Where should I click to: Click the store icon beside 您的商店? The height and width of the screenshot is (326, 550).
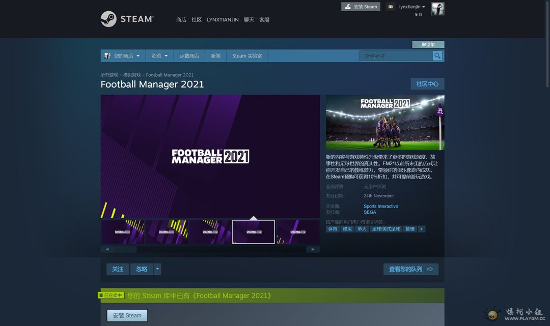click(x=107, y=55)
